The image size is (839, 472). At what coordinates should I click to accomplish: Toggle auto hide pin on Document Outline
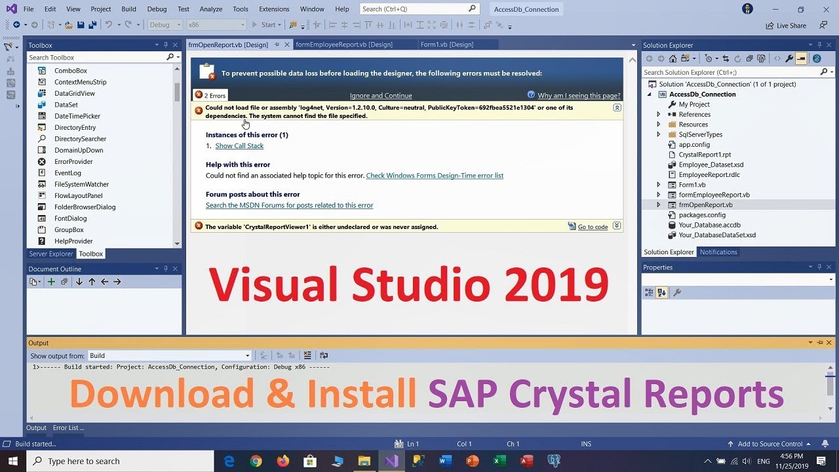(166, 269)
